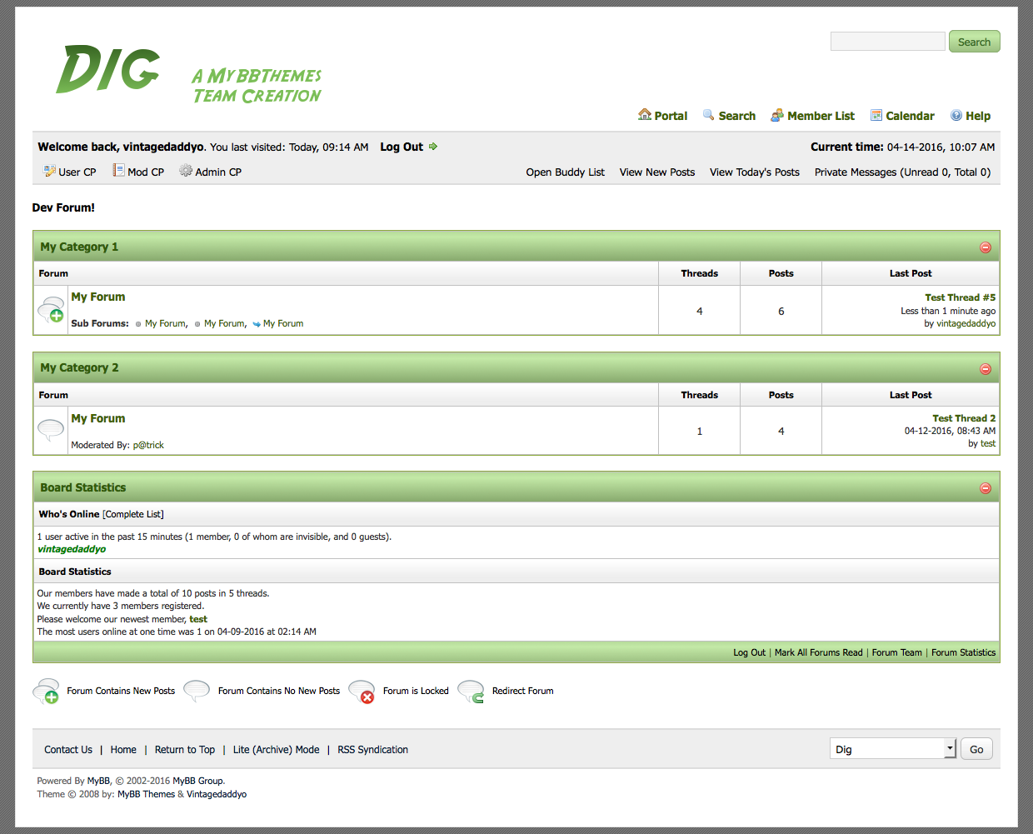Open the Help page

tap(978, 116)
